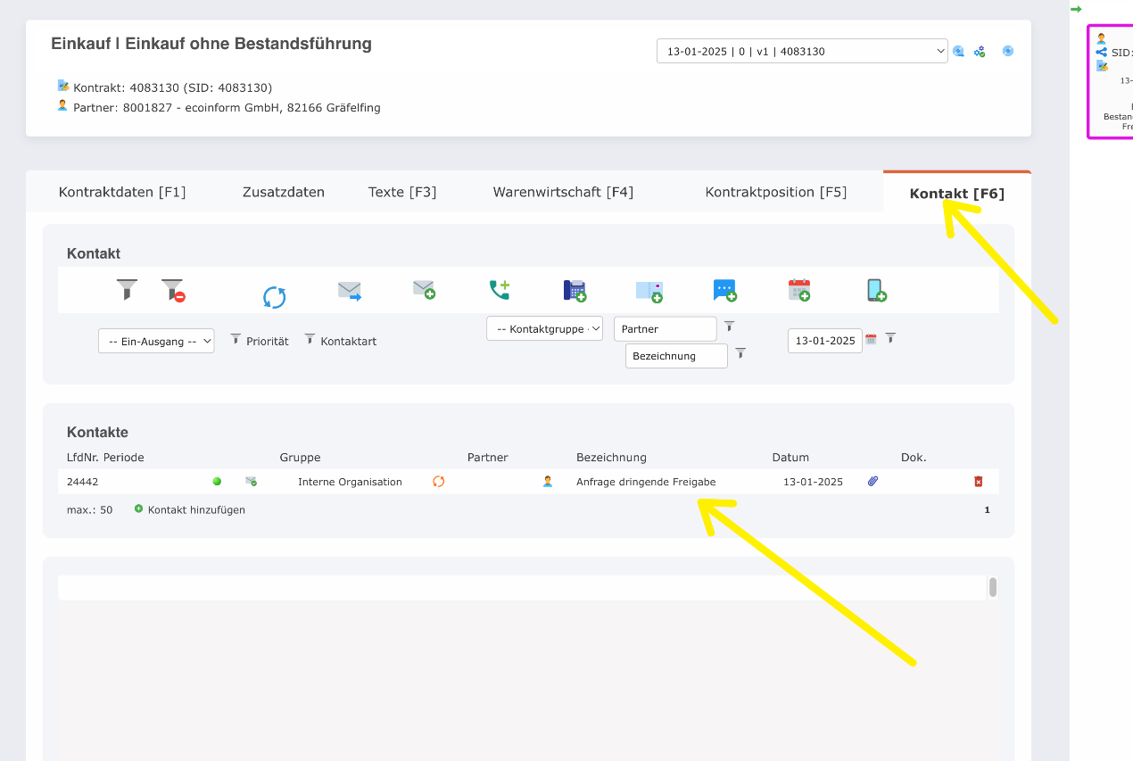Select the Kontraktdaten [F1] tab

coord(122,191)
